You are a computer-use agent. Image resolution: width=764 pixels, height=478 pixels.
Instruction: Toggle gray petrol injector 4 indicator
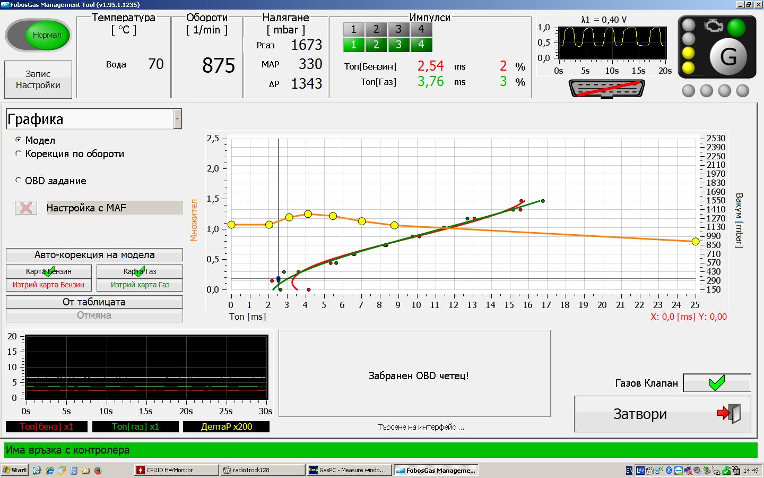coord(421,29)
